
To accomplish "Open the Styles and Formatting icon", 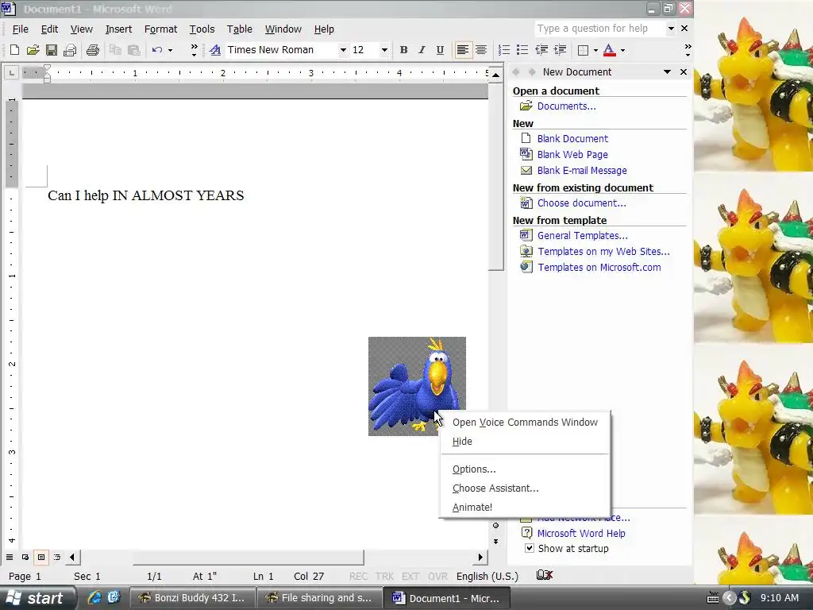I will pos(215,50).
